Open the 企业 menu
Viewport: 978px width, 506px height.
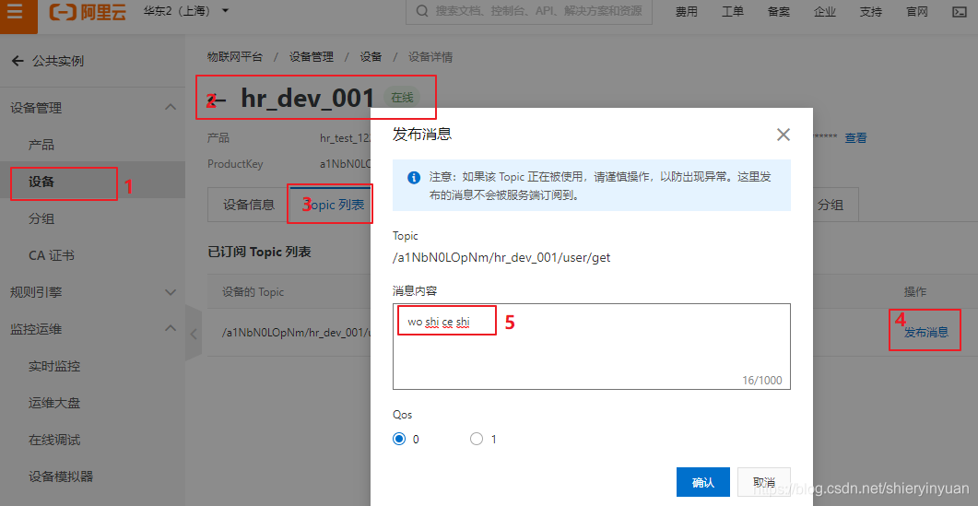tap(825, 12)
